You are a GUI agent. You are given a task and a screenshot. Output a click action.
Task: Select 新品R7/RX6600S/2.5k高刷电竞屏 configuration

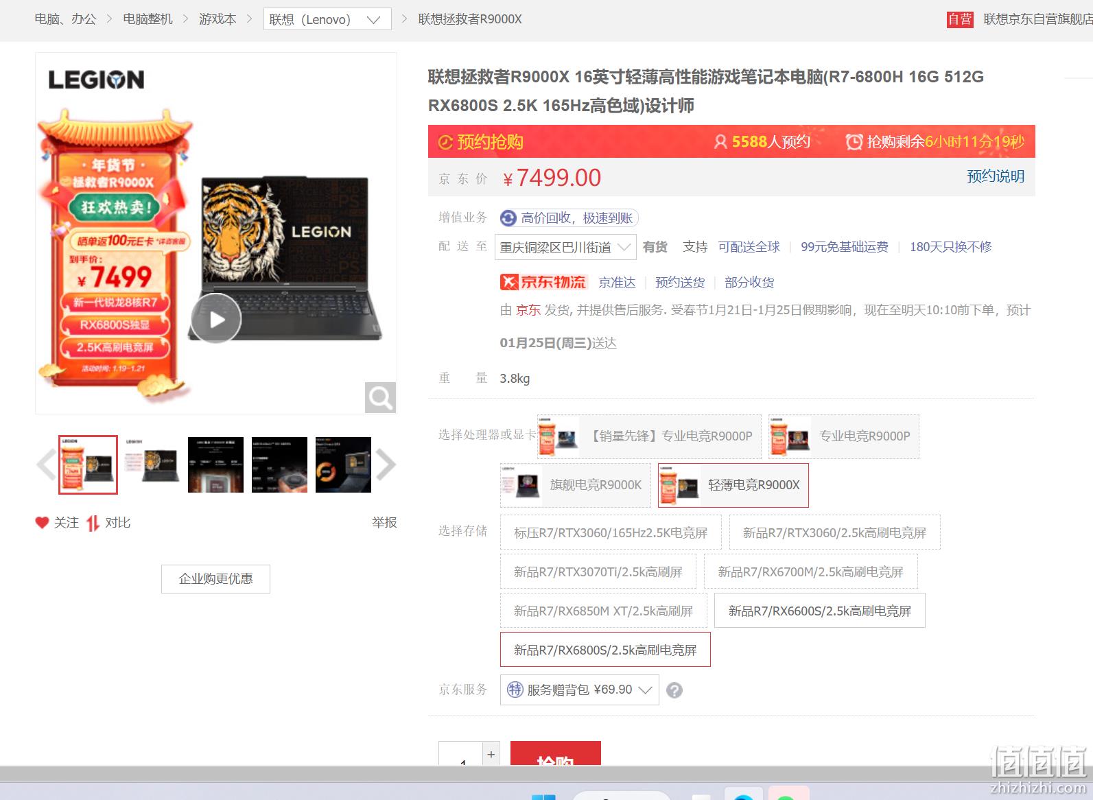point(819,611)
